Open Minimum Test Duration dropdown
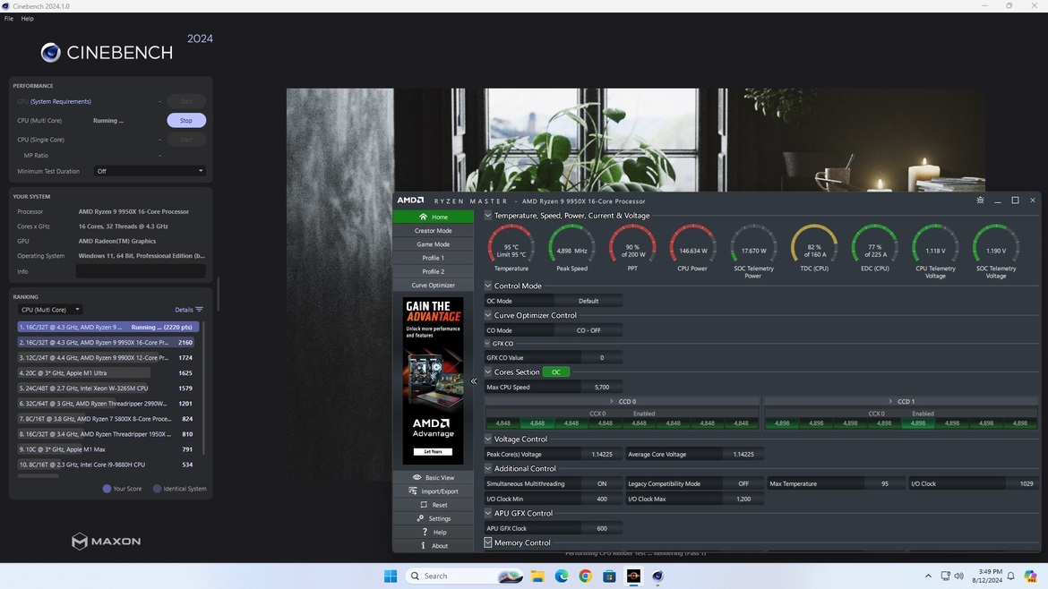1048x589 pixels. pos(150,171)
